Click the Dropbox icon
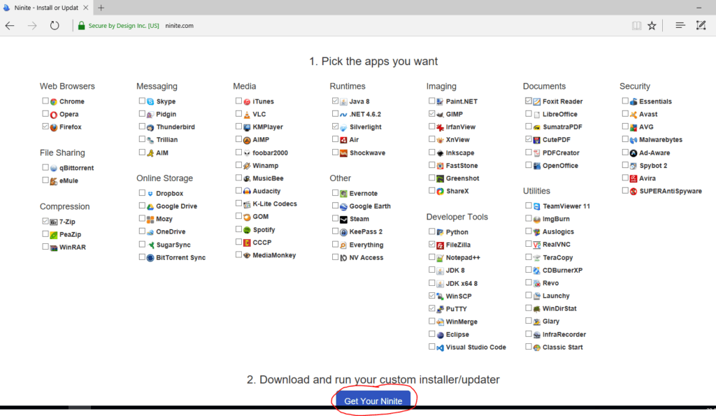Image resolution: width=716 pixels, height=416 pixels. tap(150, 194)
